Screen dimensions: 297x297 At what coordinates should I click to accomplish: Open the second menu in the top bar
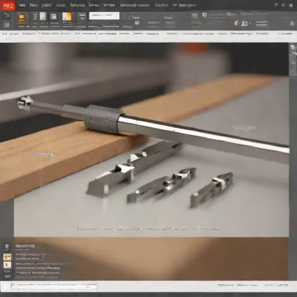(34, 5)
